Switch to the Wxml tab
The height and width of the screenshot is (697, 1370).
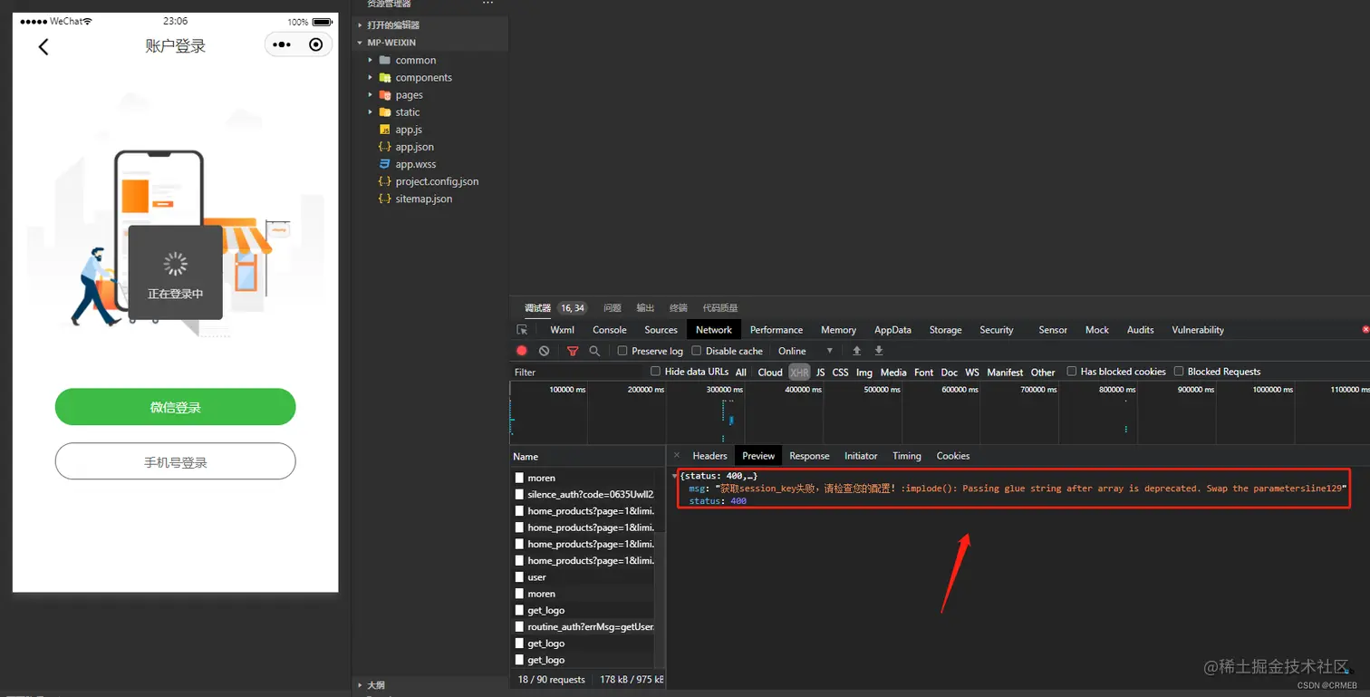click(x=562, y=330)
